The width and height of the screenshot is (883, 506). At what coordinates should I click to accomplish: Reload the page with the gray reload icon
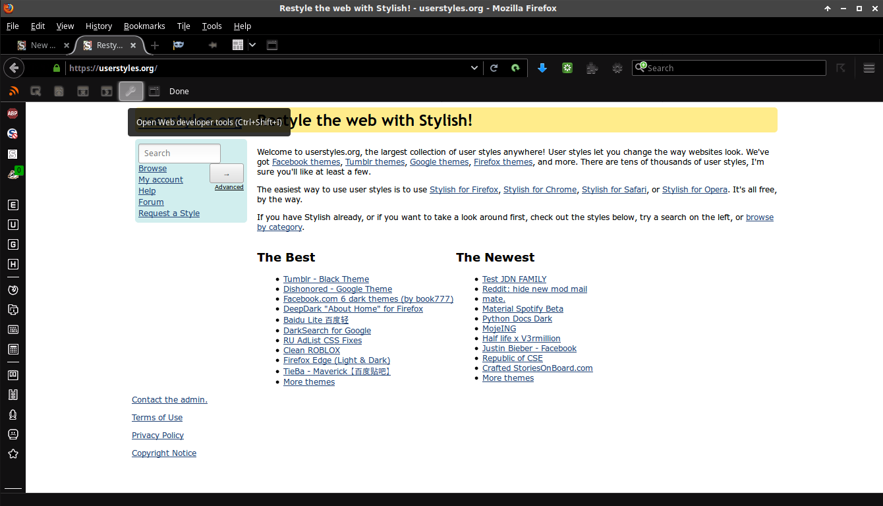pos(494,68)
